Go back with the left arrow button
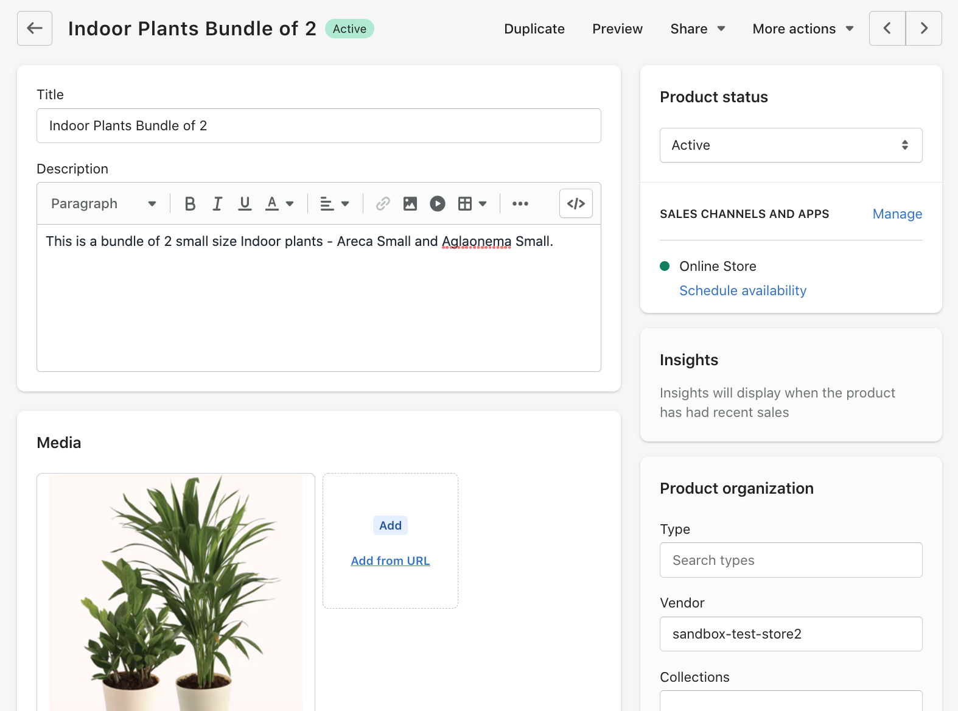The width and height of the screenshot is (958, 711). tap(35, 28)
